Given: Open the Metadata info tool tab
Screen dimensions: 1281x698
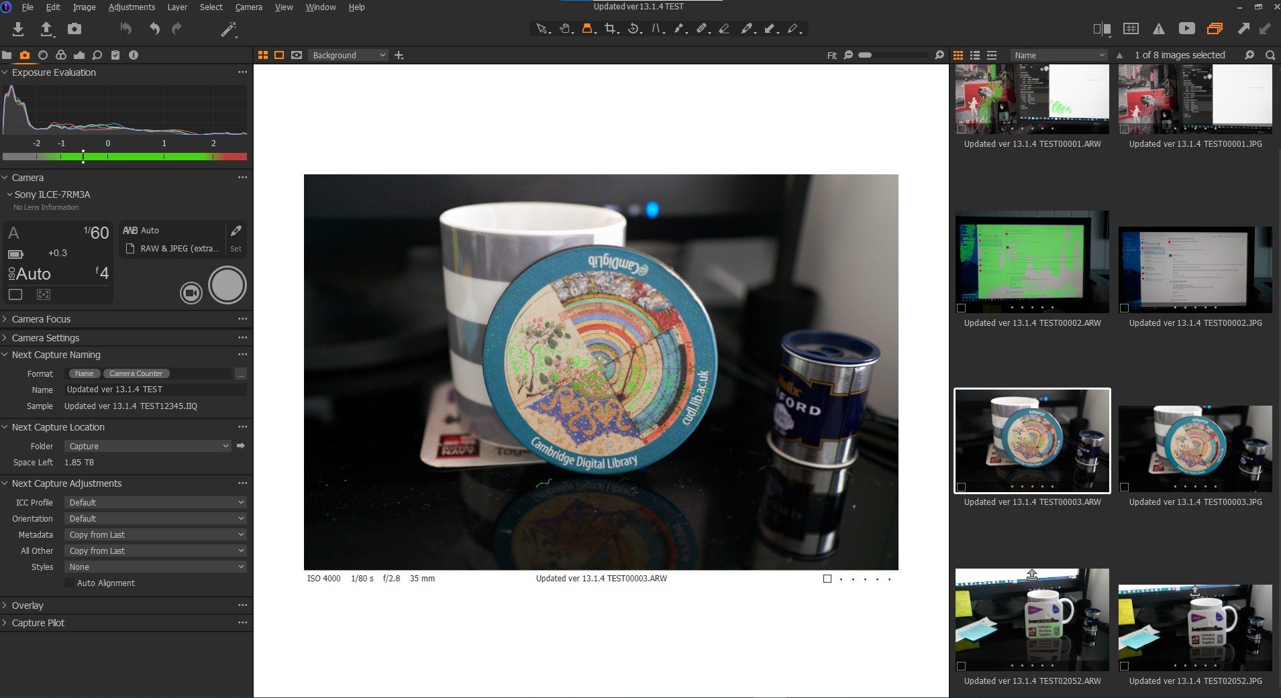Looking at the screenshot, I should [x=134, y=55].
